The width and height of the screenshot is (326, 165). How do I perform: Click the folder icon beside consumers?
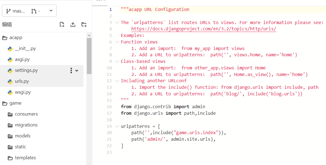[x=10, y=114]
